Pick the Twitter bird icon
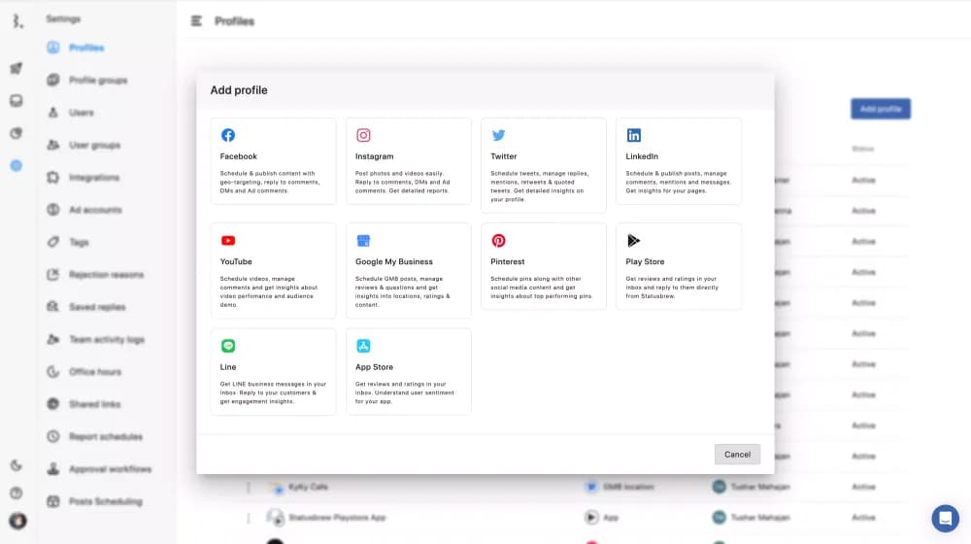This screenshot has height=544, width=971. point(498,135)
